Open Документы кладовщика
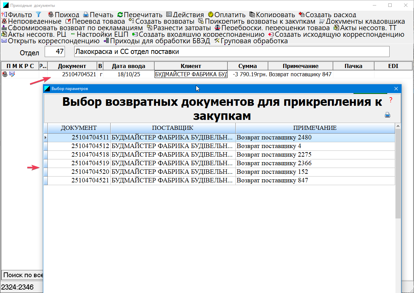The width and height of the screenshot is (414, 293). [362, 21]
